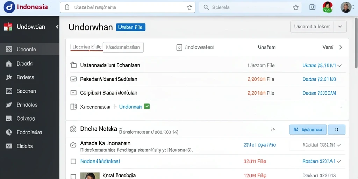Image resolution: width=358 pixels, height=179 pixels.
Task: Open Pnnostes in the sidebar
Action: pyautogui.click(x=27, y=105)
